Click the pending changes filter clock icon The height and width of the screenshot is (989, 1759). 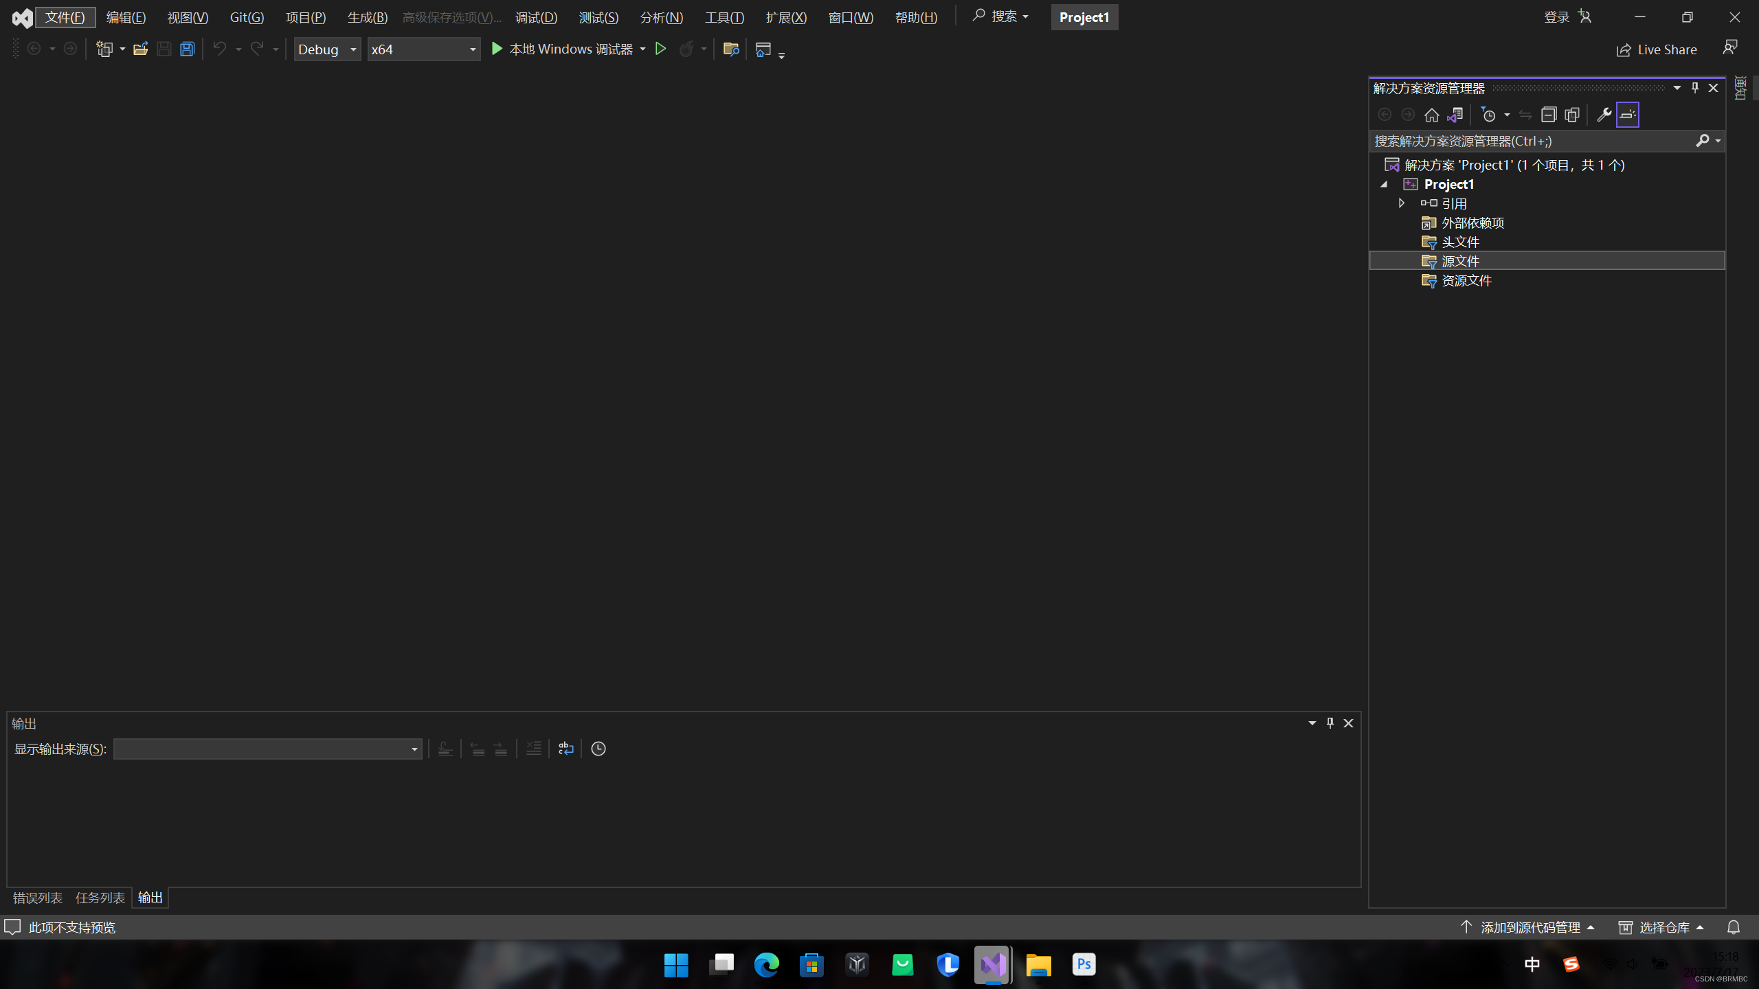point(1488,115)
